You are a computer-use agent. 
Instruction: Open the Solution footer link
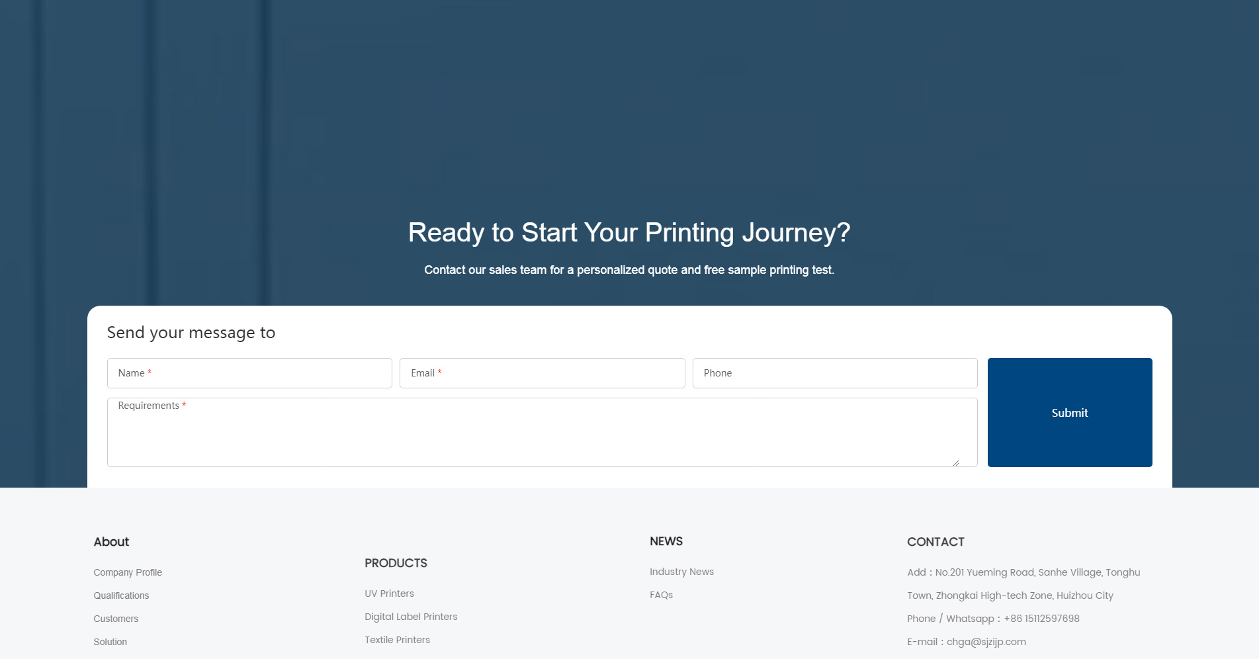coord(110,642)
